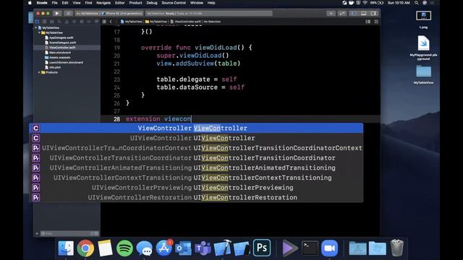Open Photoshop from the Dock
This screenshot has height=260, width=463.
click(262, 248)
